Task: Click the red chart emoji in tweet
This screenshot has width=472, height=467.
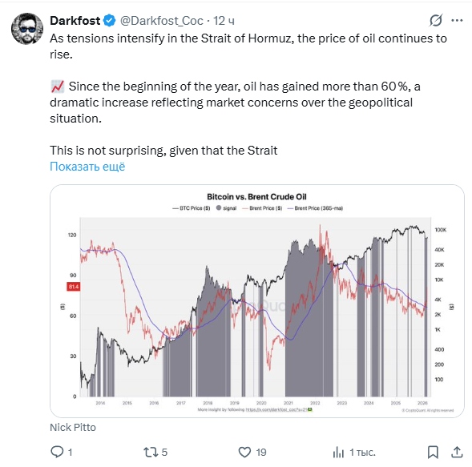Action: pyautogui.click(x=57, y=87)
